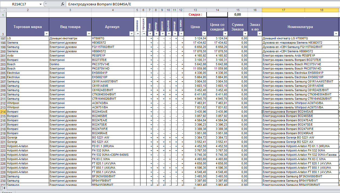The image size is (340, 193).
Task: Select the article cell BO 5221 AW
Action: pyautogui.click(x=113, y=137)
